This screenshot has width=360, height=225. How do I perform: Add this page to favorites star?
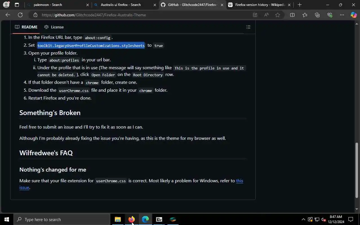[x=278, y=15]
